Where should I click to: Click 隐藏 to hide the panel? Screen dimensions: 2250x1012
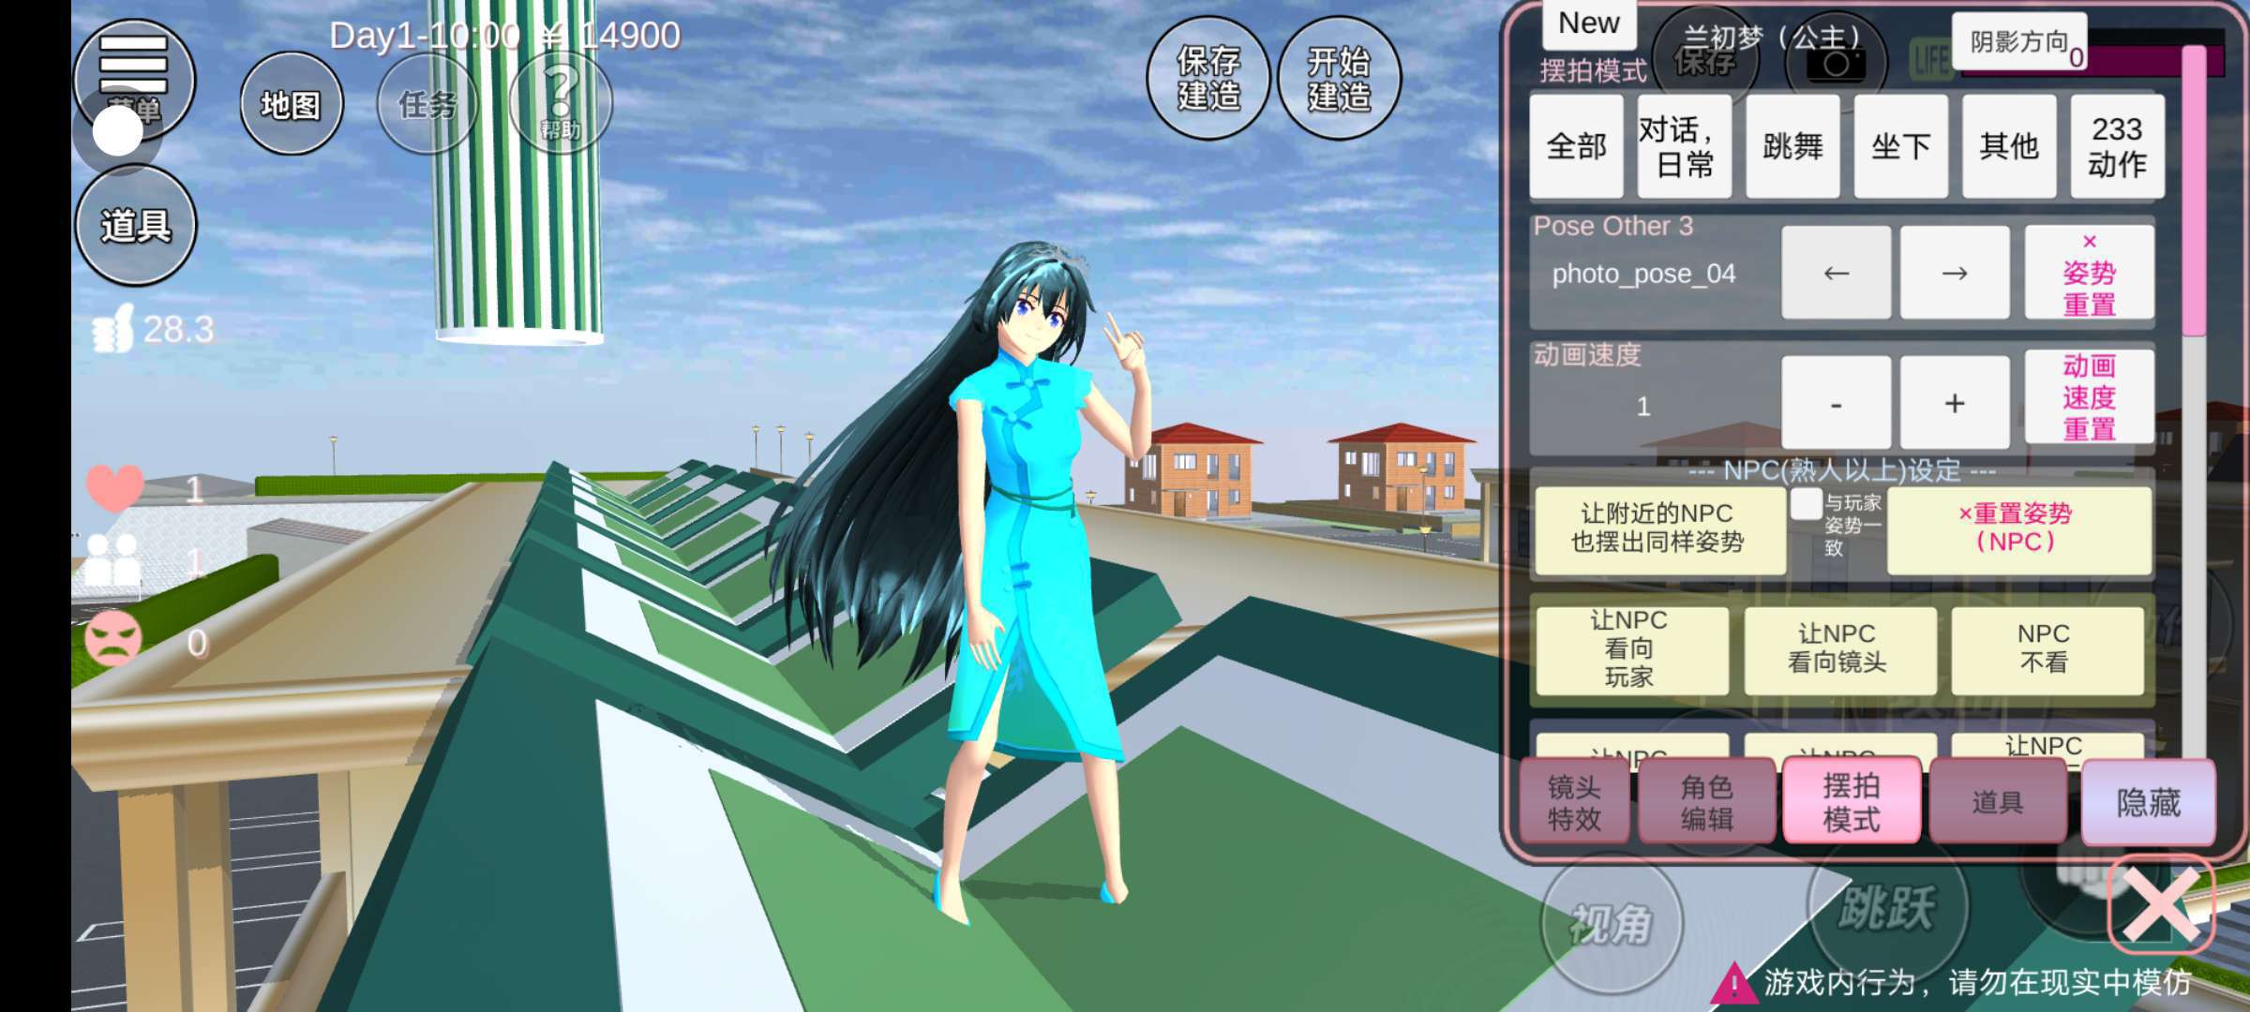(x=2148, y=802)
